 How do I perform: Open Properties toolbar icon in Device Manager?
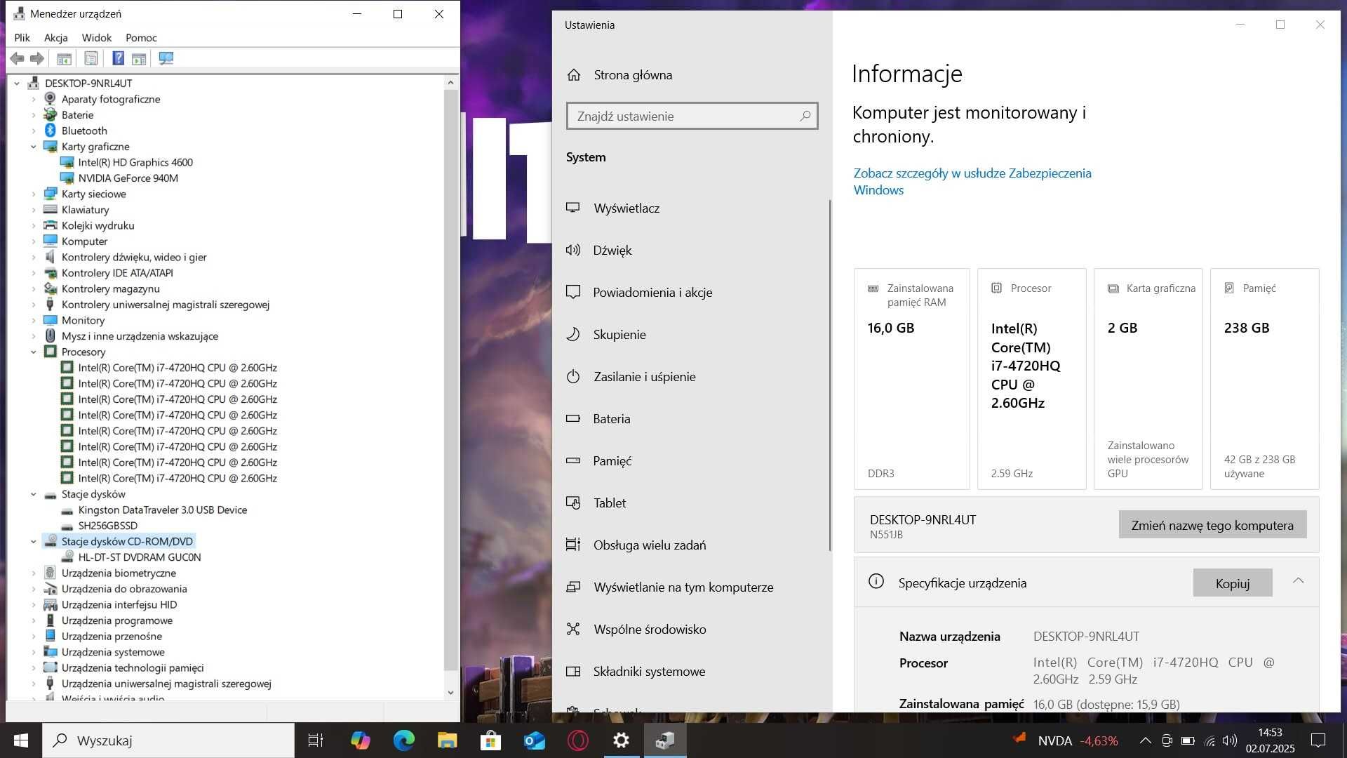(91, 59)
